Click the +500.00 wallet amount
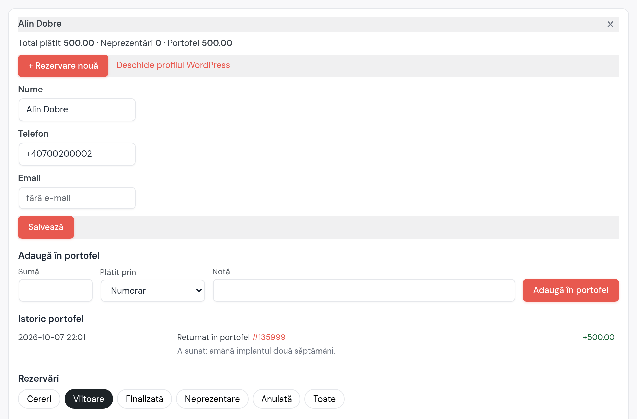Image resolution: width=637 pixels, height=419 pixels. coord(598,337)
